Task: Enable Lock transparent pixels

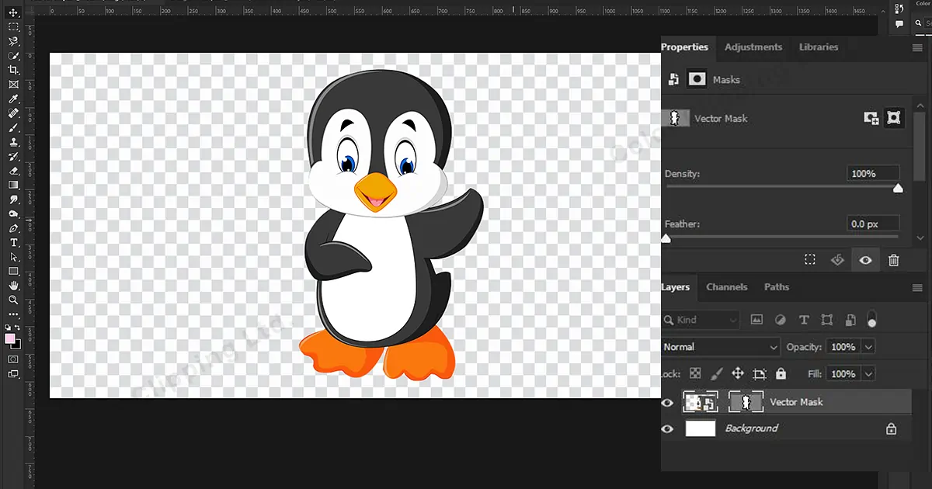Action: (x=695, y=373)
